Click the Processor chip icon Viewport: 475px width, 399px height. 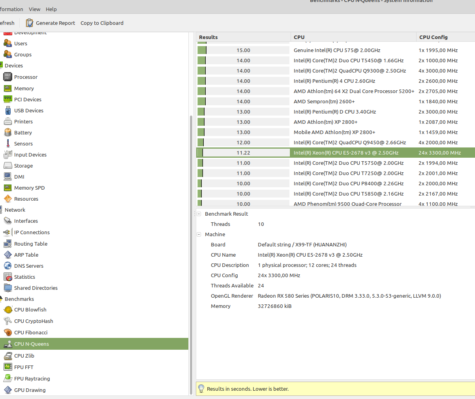(x=8, y=77)
